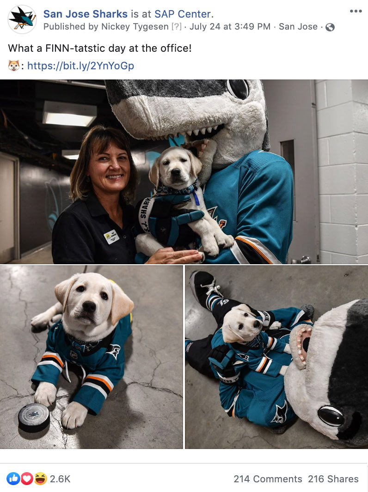The width and height of the screenshot is (368, 492).
Task: View the 2.6K reactions count
Action: tap(60, 479)
